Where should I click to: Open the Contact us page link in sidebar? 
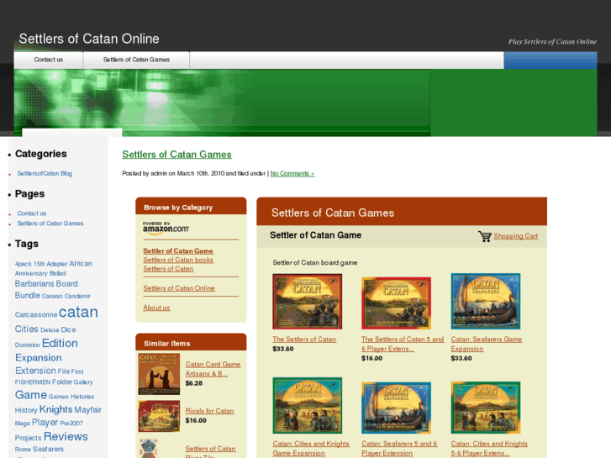[x=32, y=213]
